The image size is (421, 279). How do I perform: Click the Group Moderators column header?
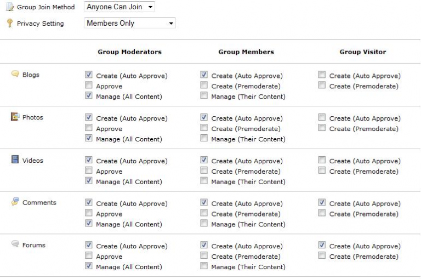click(x=130, y=52)
